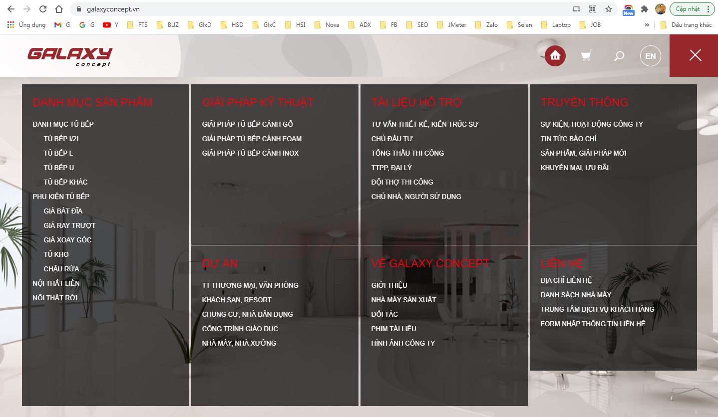
Task: Bookmark this page with the star icon
Action: pos(609,9)
